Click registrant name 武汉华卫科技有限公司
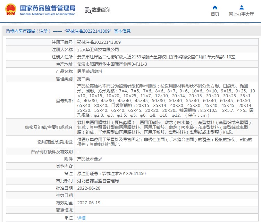Viewport: 261px width, 222px height. (98, 49)
